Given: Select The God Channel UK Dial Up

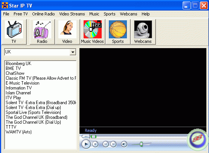Looking at the screenshot, I should point(33,122).
